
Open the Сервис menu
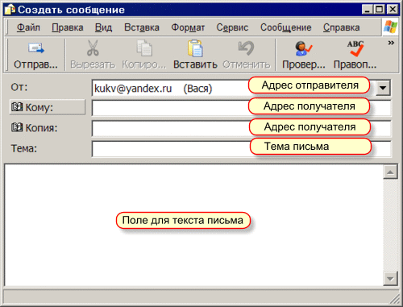coord(232,27)
